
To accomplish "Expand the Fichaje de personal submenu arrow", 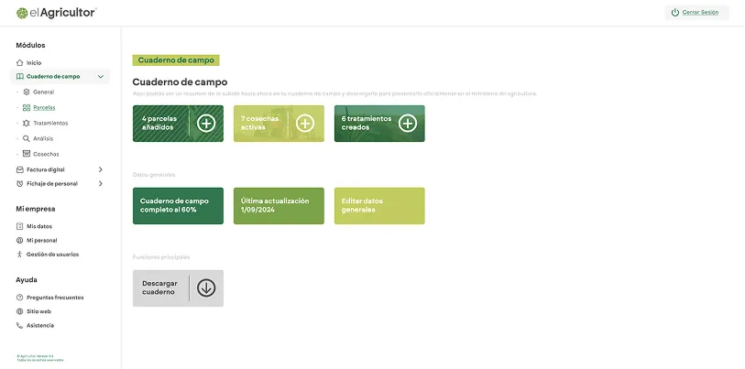I will point(100,183).
